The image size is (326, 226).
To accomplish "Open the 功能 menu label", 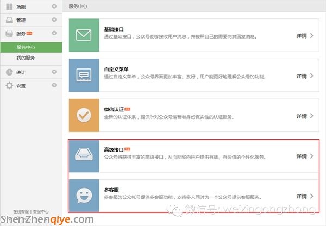I will pos(21,7).
